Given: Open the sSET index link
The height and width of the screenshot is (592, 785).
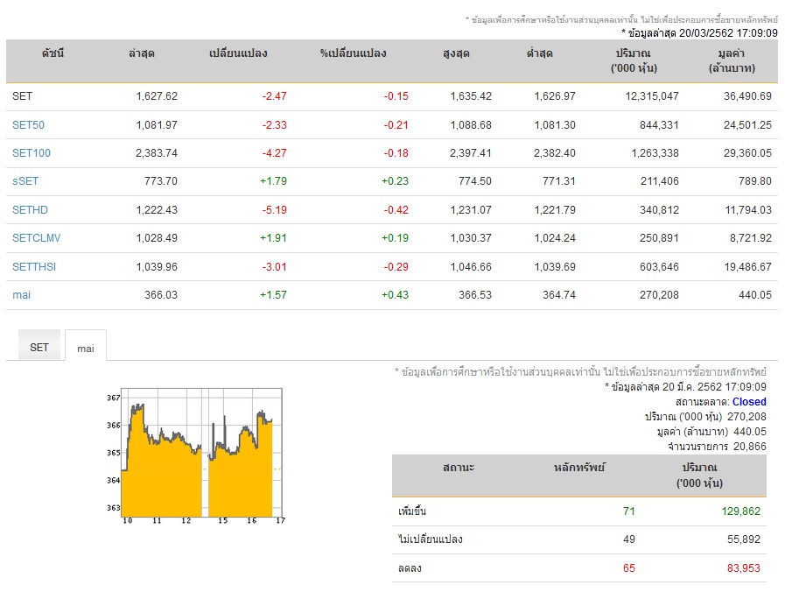Looking at the screenshot, I should tap(25, 180).
